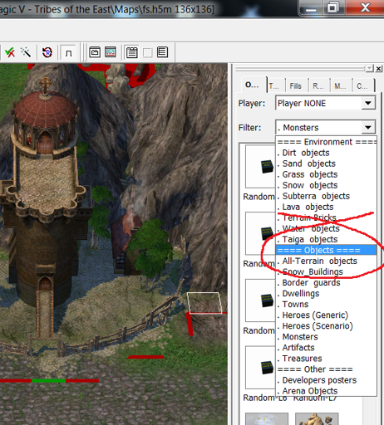Switch to the C... tab
Screen dimensions: 384x425
click(362, 86)
